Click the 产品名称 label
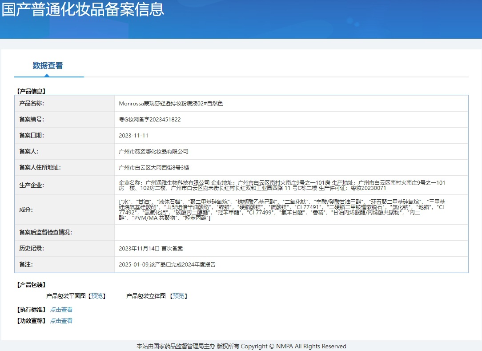 click(x=32, y=103)
